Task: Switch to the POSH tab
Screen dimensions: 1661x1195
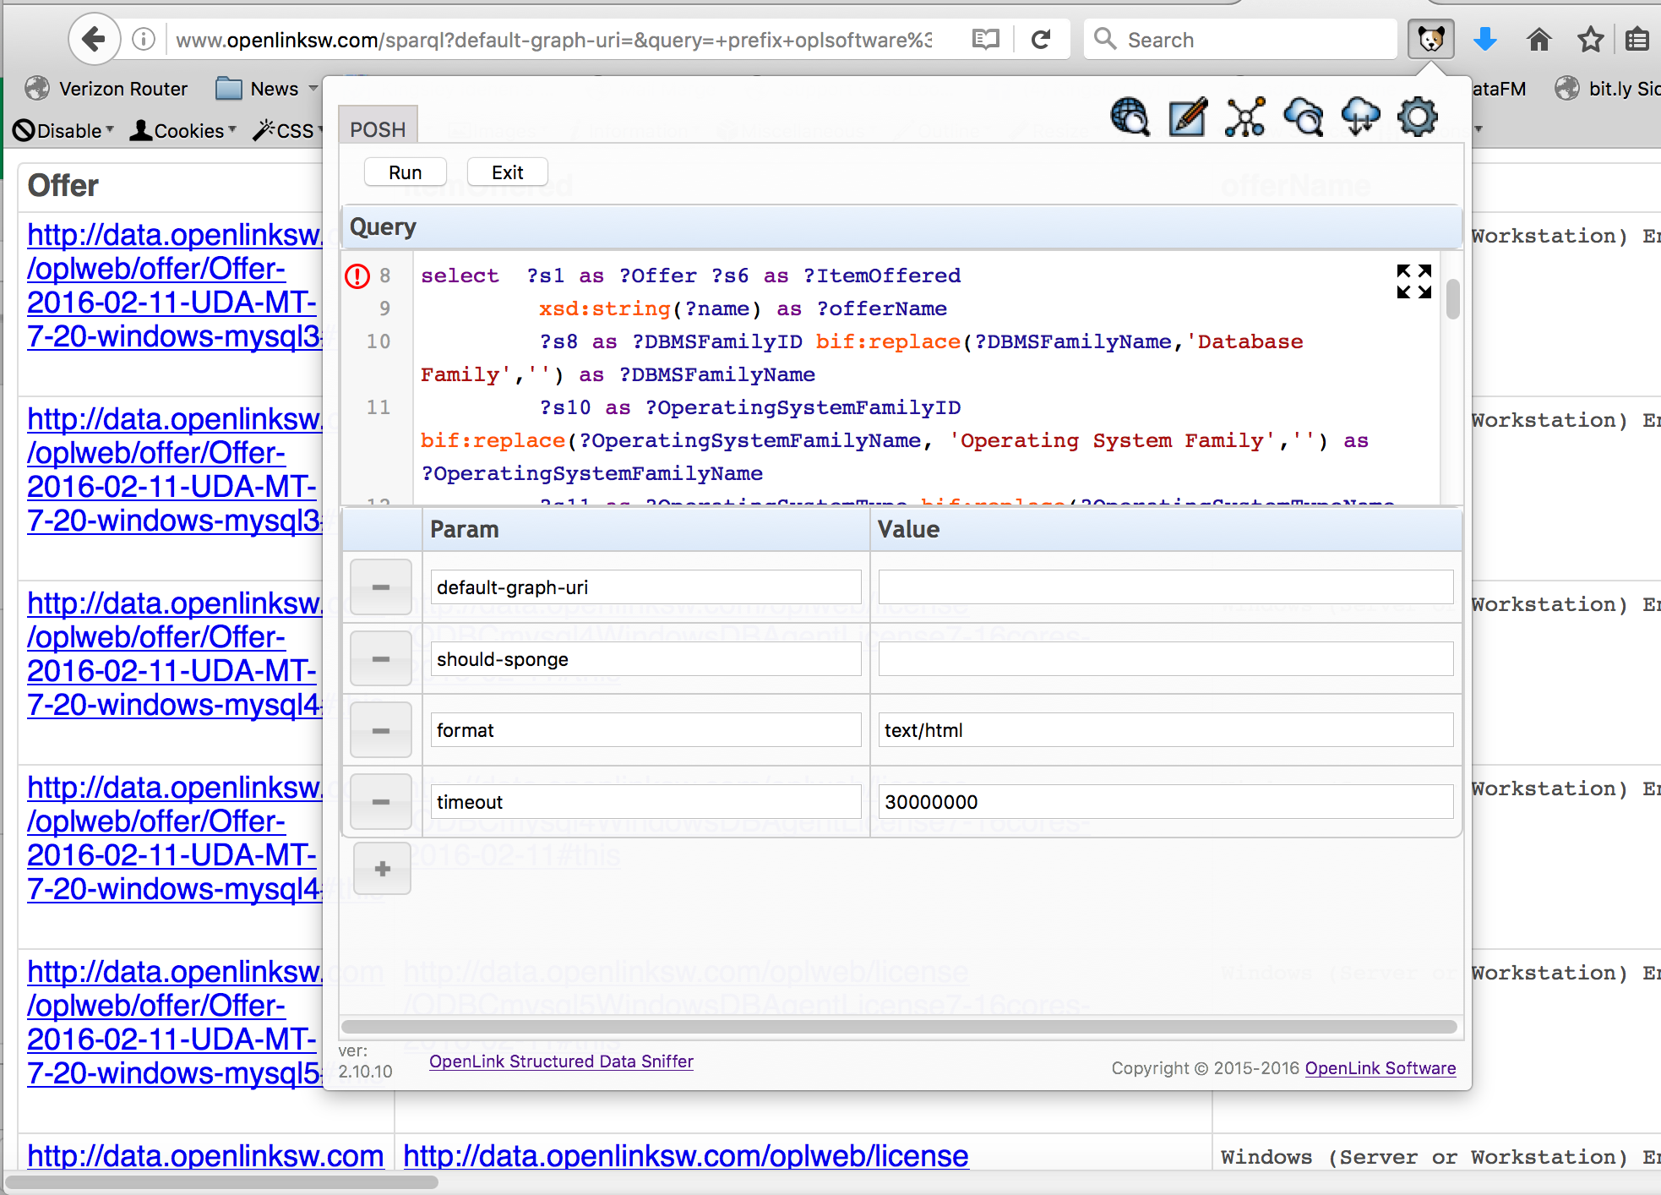Action: 378,128
